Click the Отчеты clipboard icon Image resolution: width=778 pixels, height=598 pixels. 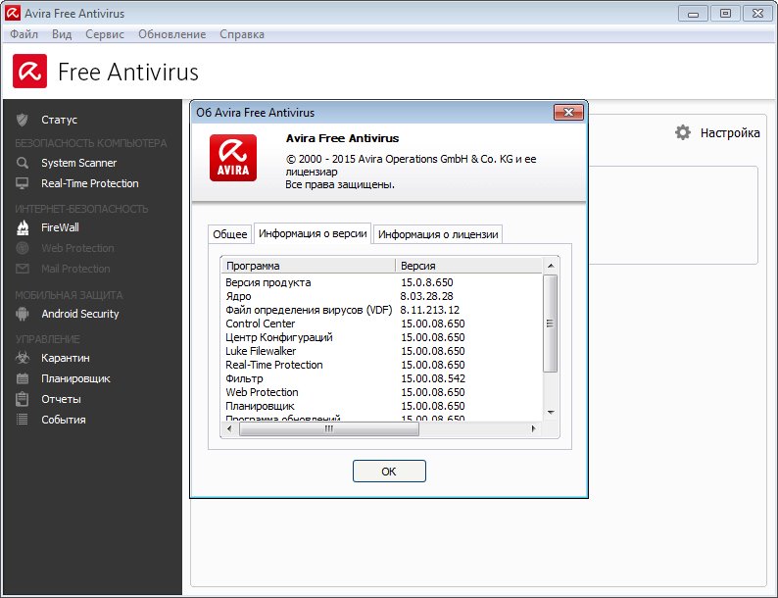[x=23, y=399]
